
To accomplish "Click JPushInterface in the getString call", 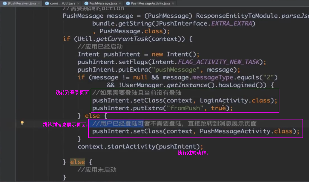I will pos(181,23).
